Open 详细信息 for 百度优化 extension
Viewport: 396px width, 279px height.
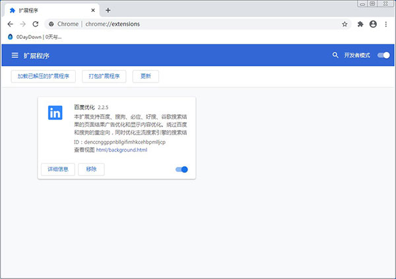point(57,170)
